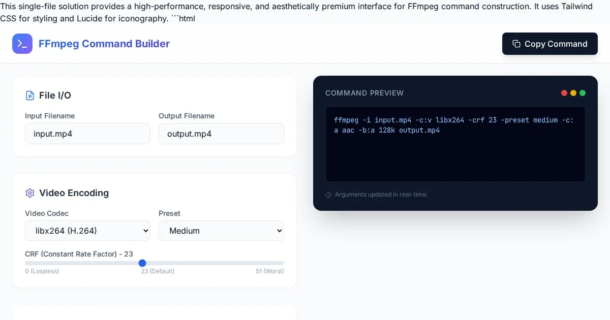
Task: Open the Video Codec dropdown
Action: pos(87,231)
